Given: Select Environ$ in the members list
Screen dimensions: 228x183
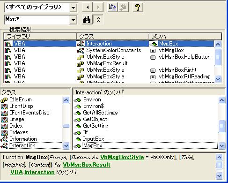Looking at the screenshot, I should [x=94, y=106].
